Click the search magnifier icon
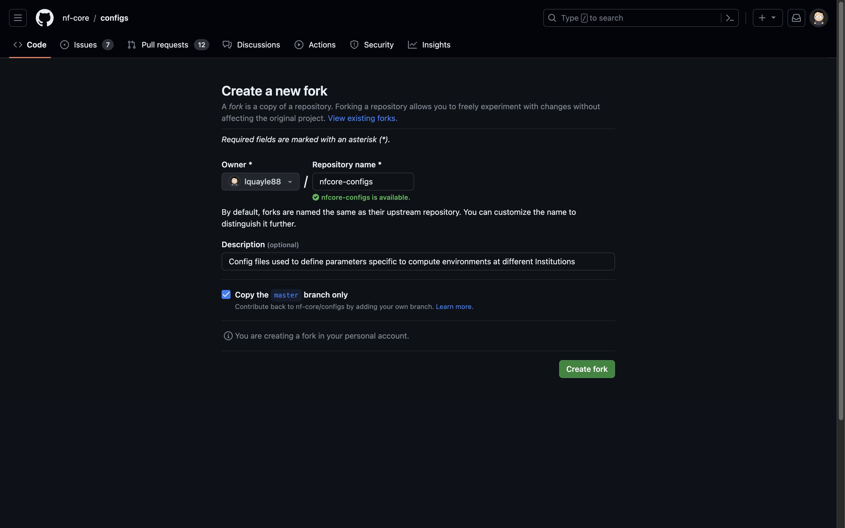 click(552, 18)
